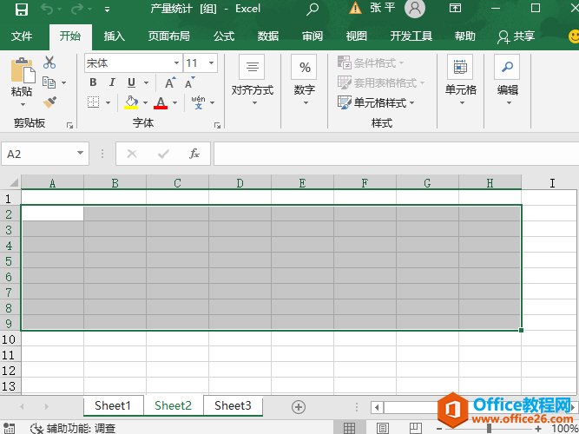Open the user account avatar

tap(415, 8)
